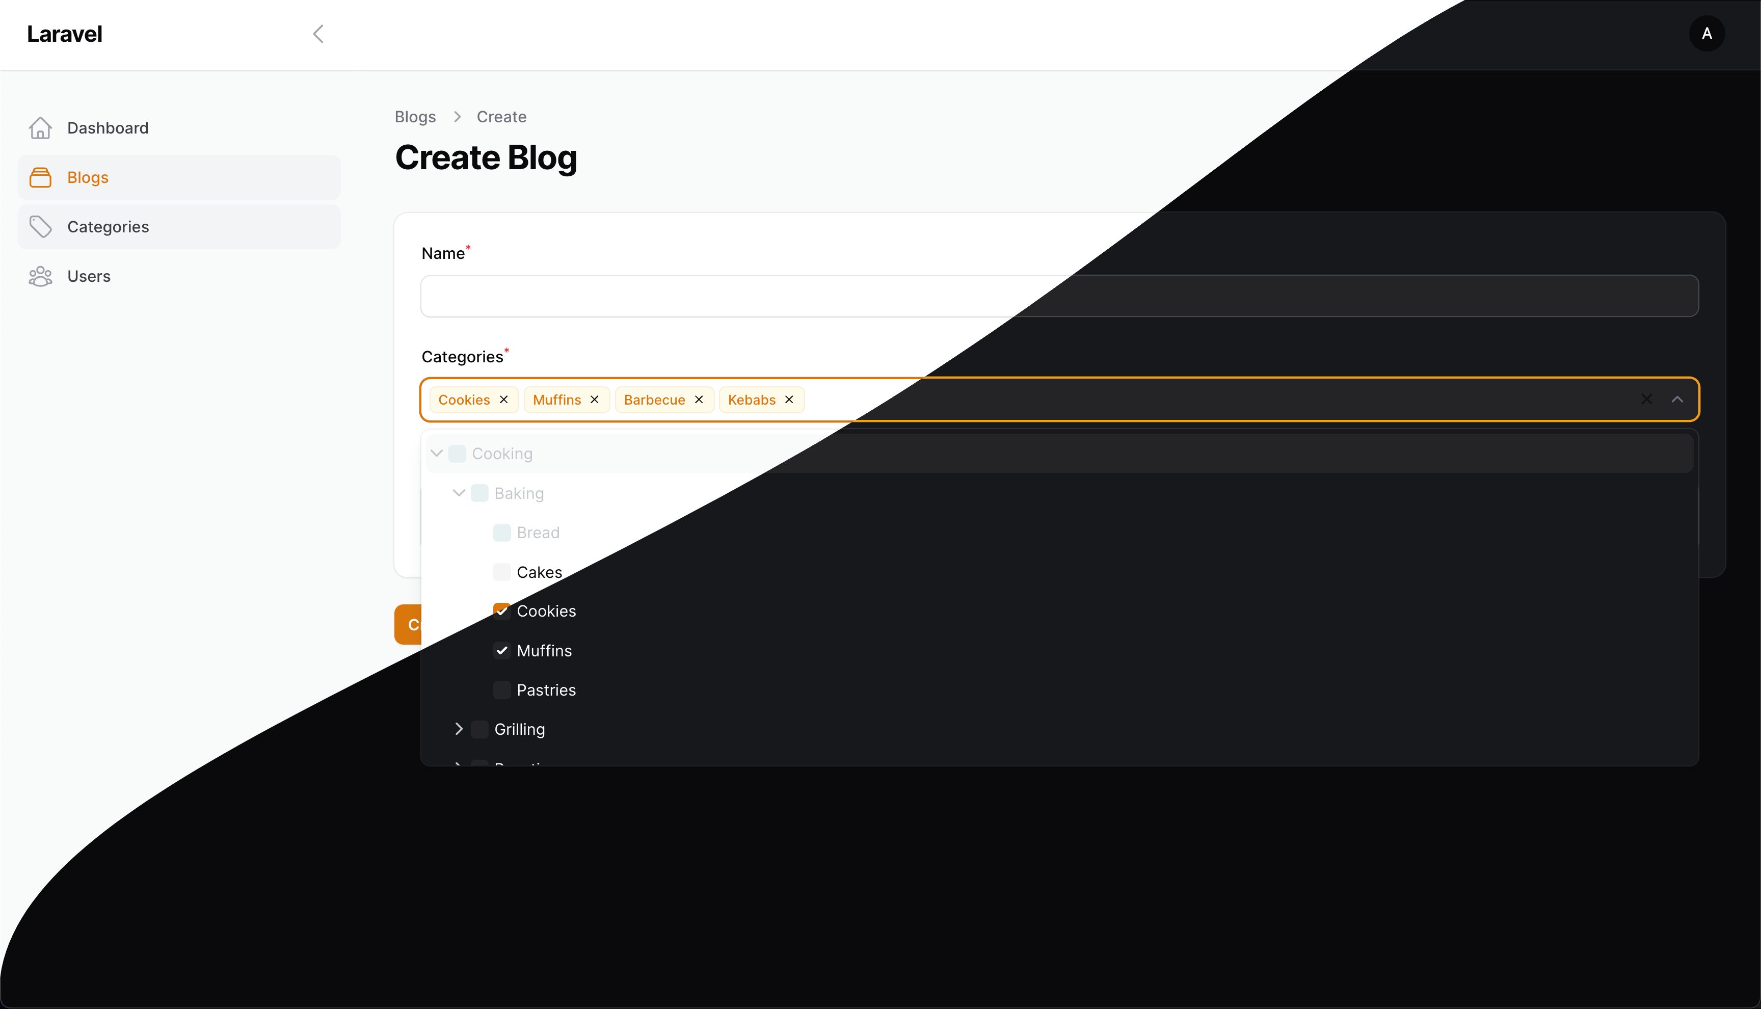Viewport: 1761px width, 1009px height.
Task: Open user avatar menu labeled A
Action: pyautogui.click(x=1706, y=34)
